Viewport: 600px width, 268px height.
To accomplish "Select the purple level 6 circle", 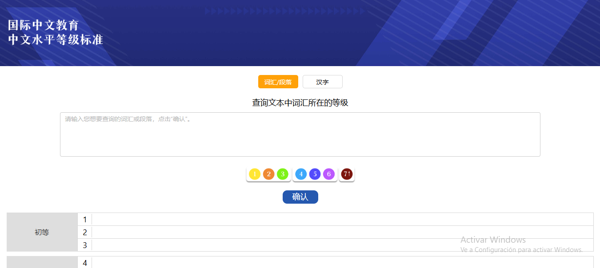I will coord(329,174).
